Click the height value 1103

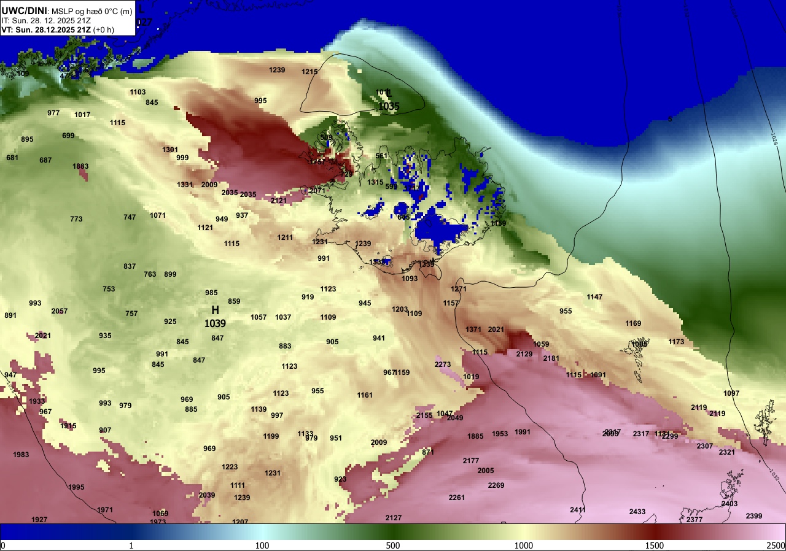pos(138,92)
